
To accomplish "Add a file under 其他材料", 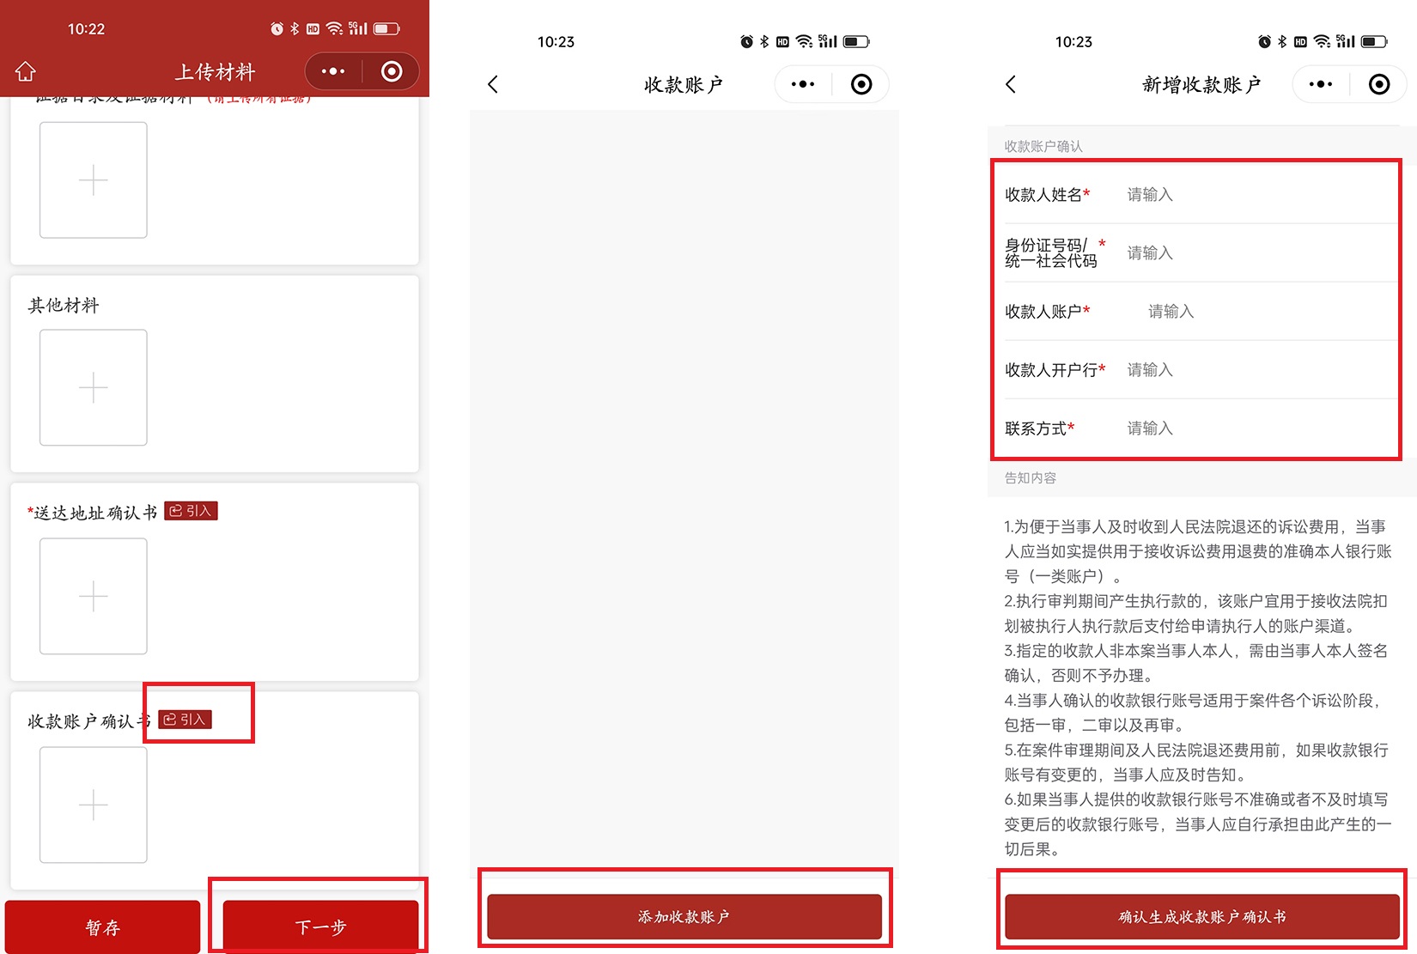I will click(93, 387).
